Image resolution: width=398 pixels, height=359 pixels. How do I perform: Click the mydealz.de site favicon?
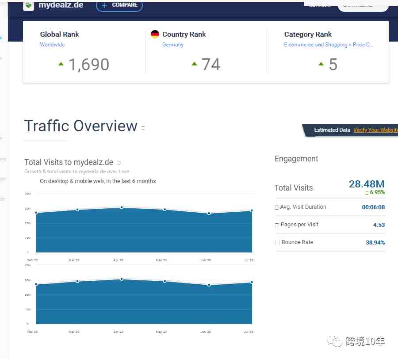pyautogui.click(x=28, y=6)
